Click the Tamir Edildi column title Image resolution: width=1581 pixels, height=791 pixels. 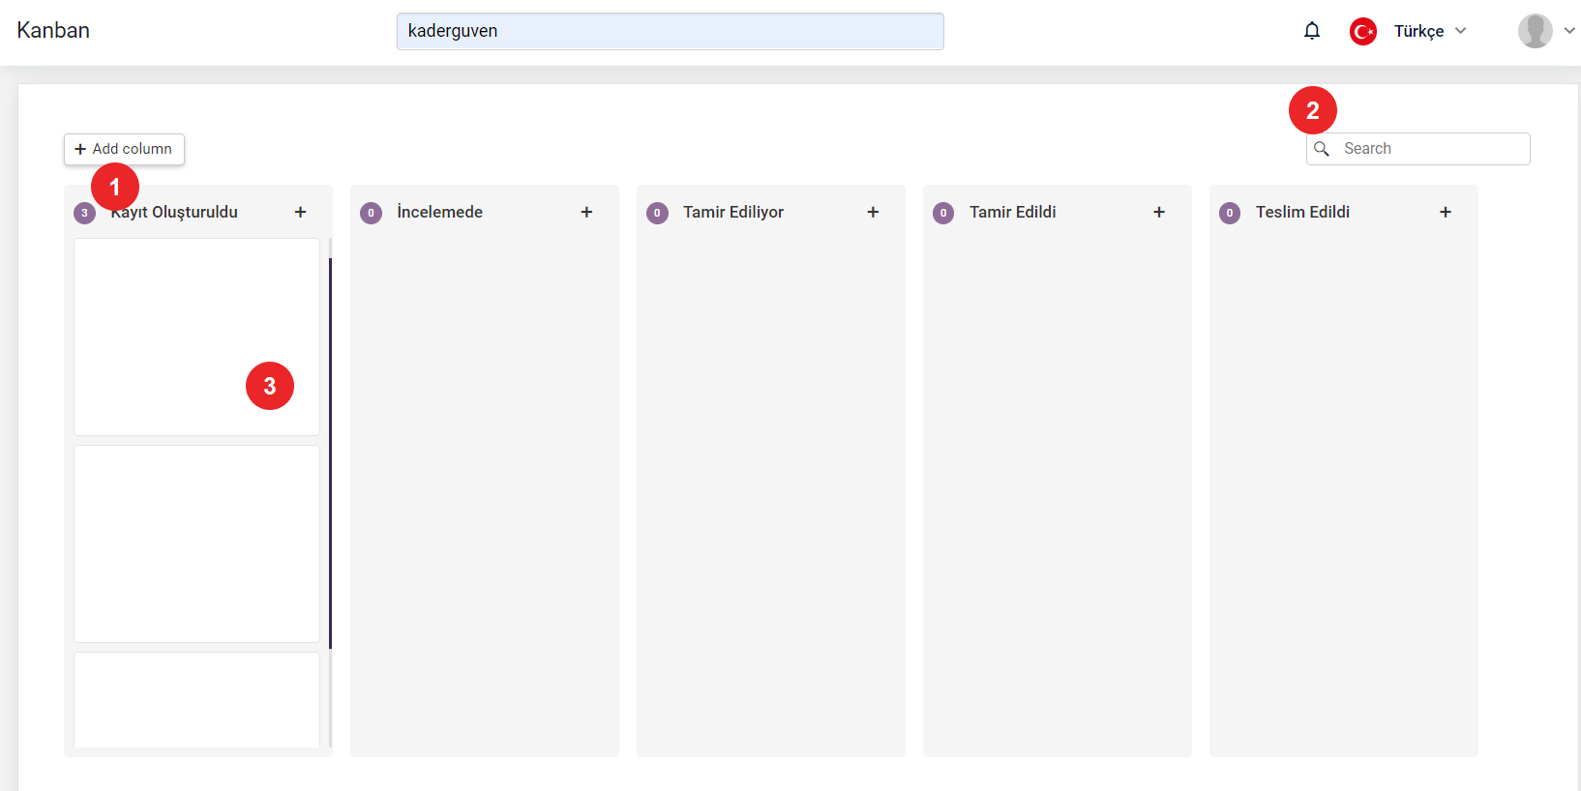click(x=1013, y=212)
